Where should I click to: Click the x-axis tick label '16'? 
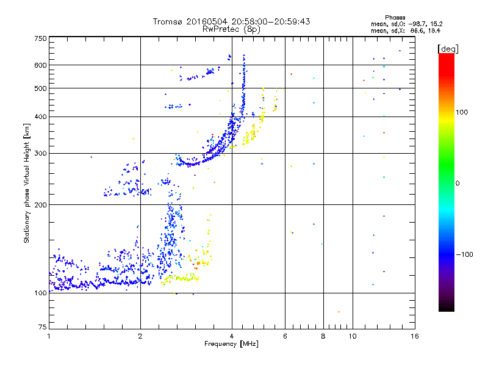(415, 336)
